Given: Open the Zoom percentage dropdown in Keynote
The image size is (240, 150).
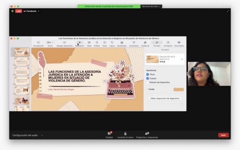Looking at the screenshot, I should coord(50,42).
